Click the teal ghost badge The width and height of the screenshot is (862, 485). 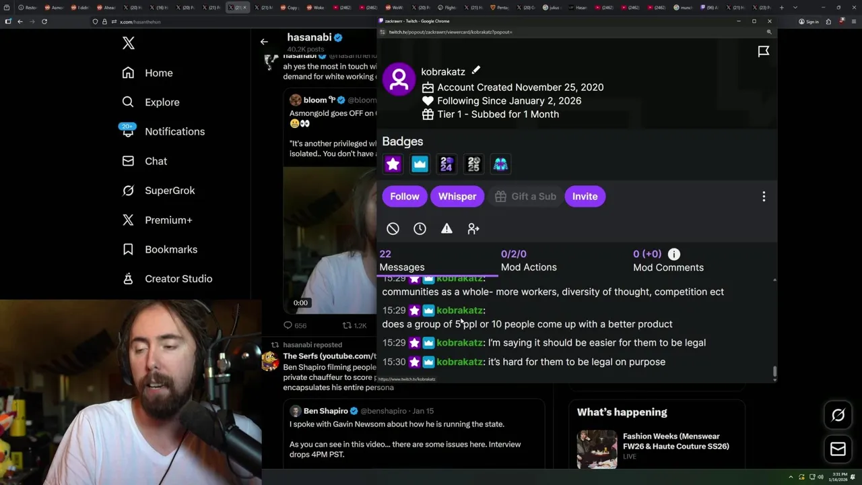(x=500, y=164)
